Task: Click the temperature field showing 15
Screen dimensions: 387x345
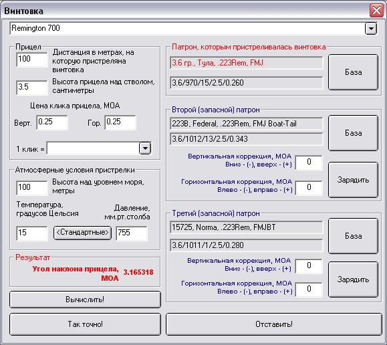Action: [32, 233]
